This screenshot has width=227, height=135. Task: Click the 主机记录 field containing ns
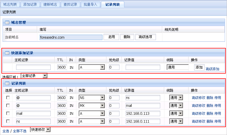(x=33, y=121)
